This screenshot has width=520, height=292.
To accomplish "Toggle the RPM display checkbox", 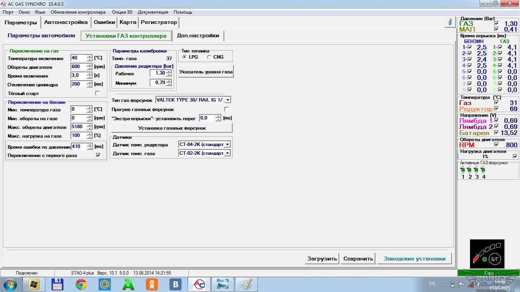I will tap(496, 145).
